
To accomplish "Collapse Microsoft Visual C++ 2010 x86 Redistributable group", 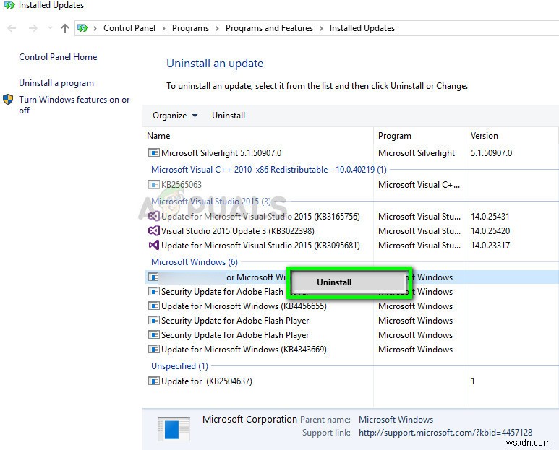I will (269, 170).
